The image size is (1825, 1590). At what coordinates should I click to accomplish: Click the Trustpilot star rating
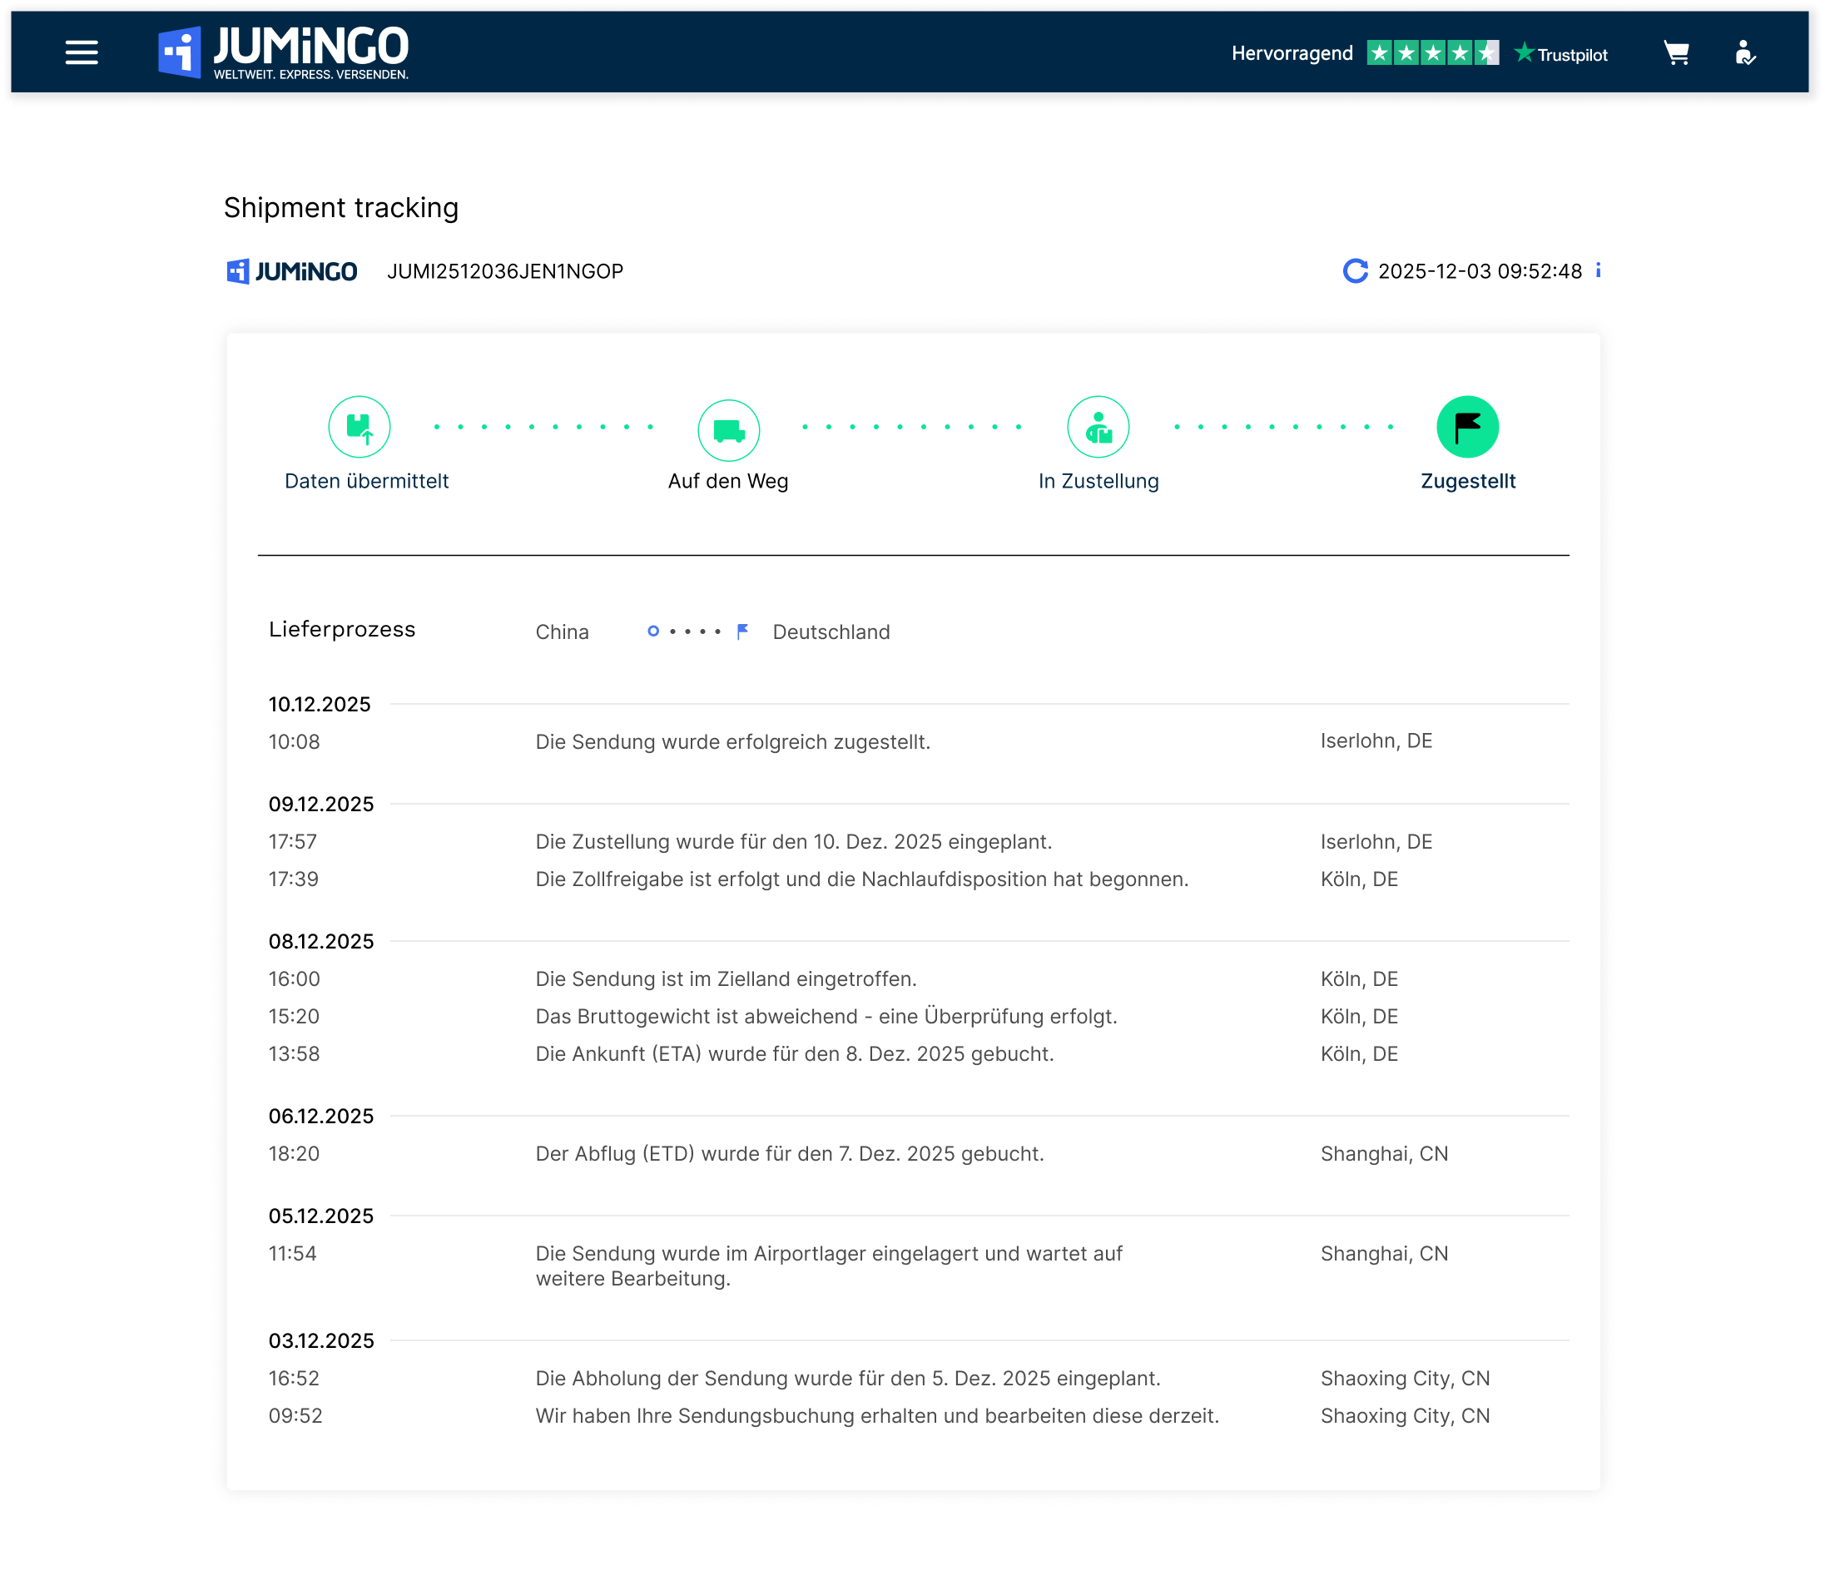pos(1432,53)
